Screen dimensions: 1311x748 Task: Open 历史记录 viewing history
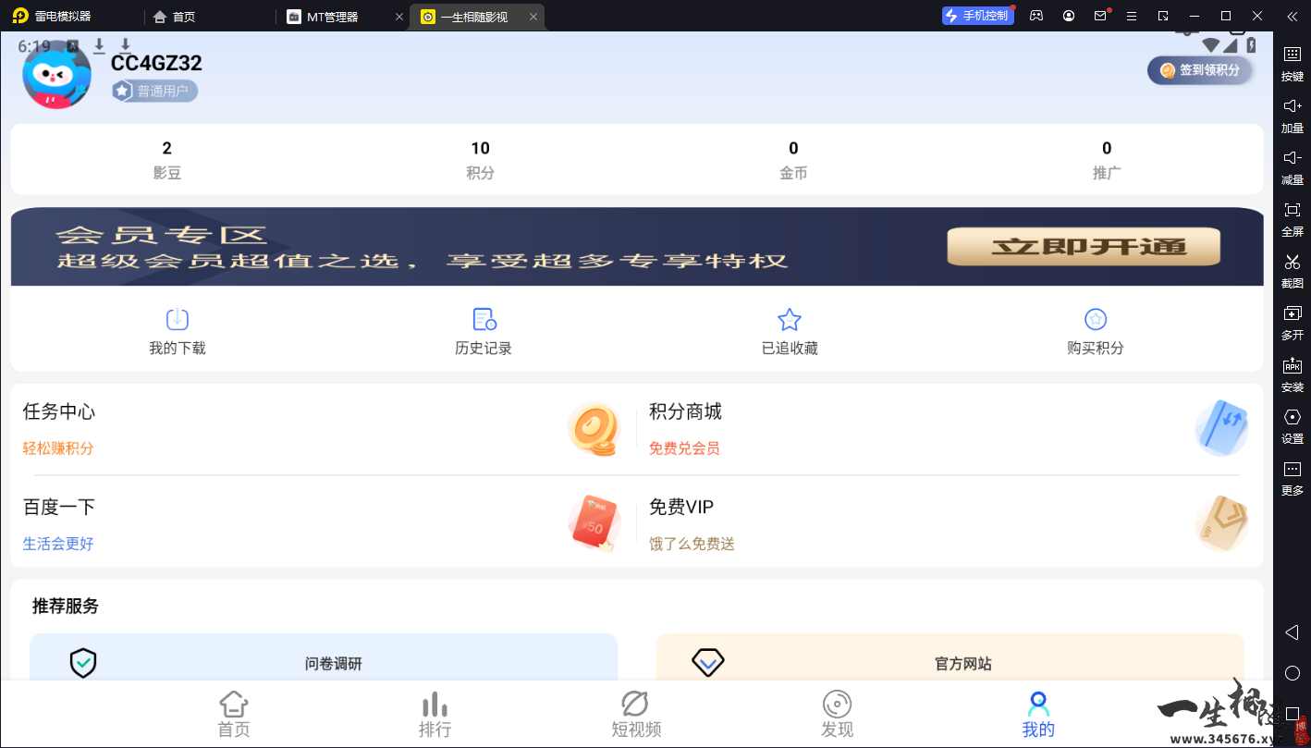483,329
